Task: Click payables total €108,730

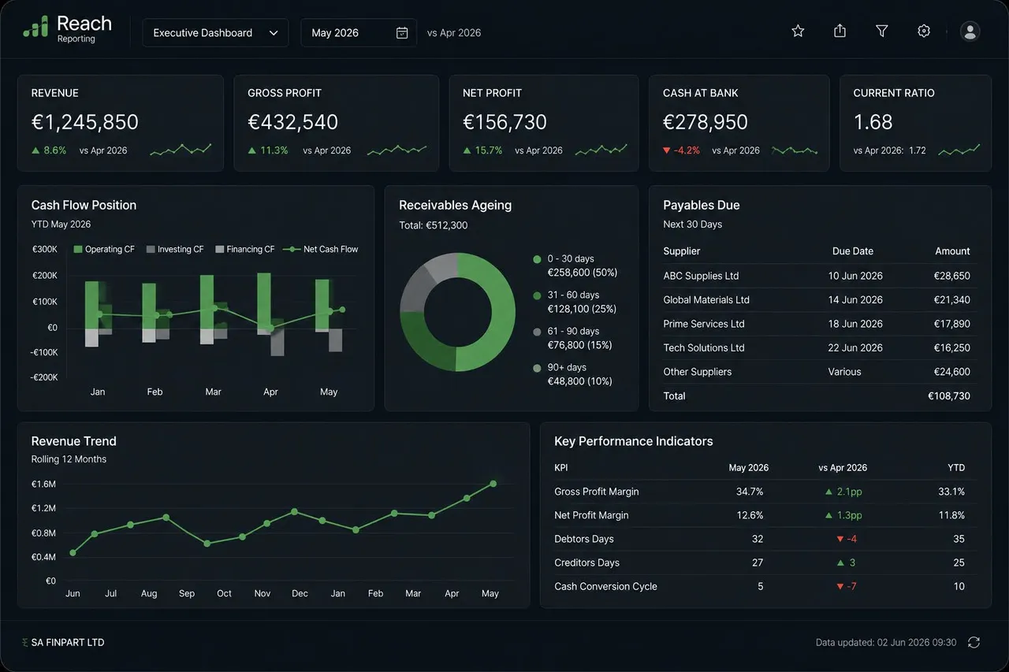Action: tap(949, 396)
